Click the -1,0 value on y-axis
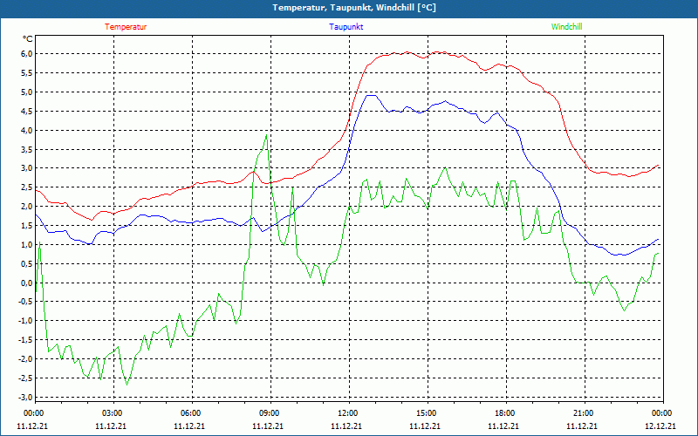698x436 pixels. point(26,321)
